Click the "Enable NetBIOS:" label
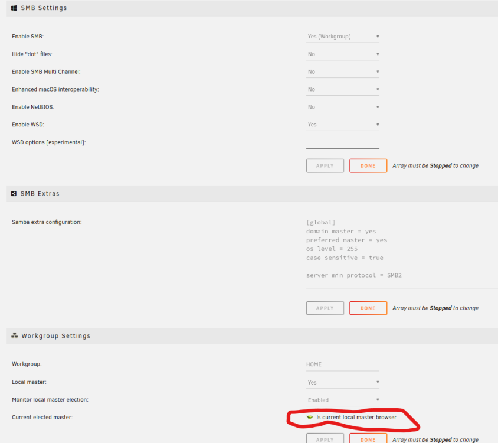498x443 pixels. [33, 107]
